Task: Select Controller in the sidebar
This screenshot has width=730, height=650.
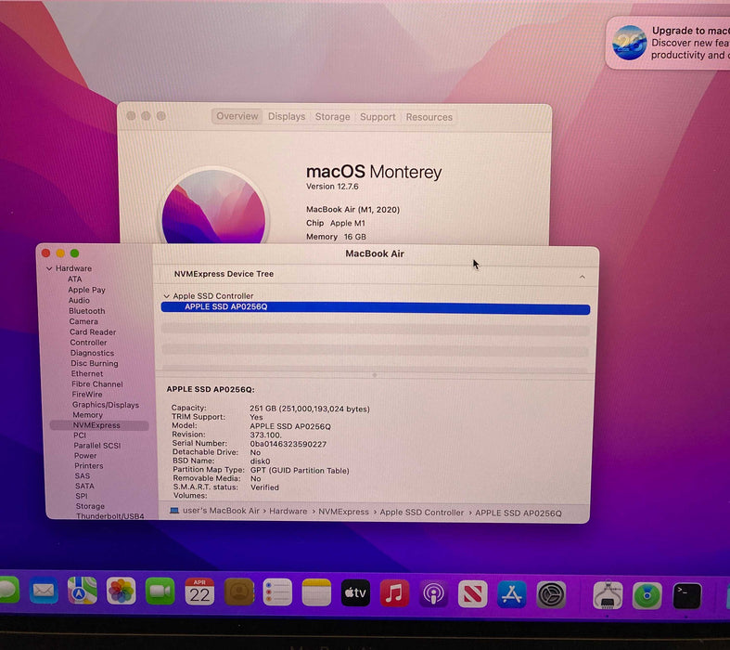Action: point(88,343)
